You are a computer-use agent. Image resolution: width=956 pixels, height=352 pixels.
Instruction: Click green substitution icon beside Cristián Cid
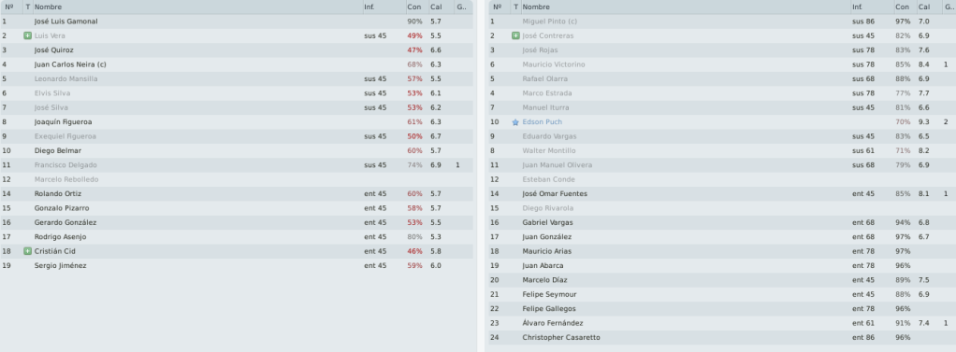pyautogui.click(x=27, y=251)
